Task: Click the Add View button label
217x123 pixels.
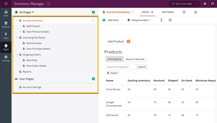Action: pyautogui.click(x=113, y=20)
